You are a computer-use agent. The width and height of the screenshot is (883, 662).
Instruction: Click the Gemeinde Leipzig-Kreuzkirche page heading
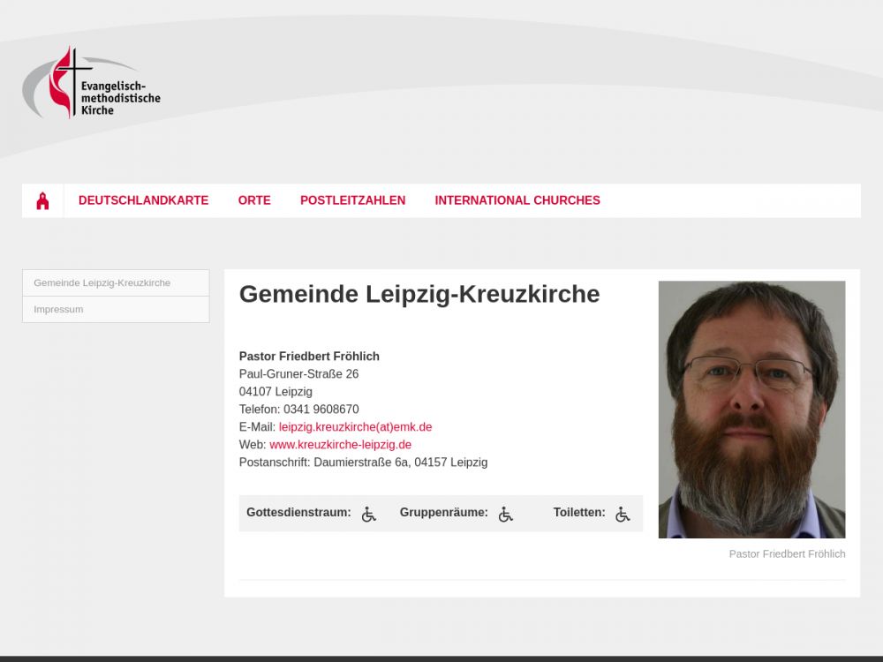419,294
